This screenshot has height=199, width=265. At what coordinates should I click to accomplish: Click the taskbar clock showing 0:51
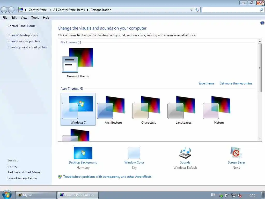click(252, 195)
